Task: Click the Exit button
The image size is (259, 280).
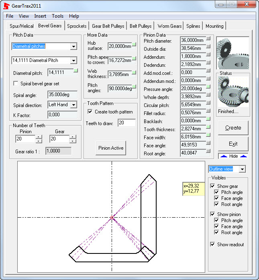Action: tap(233, 144)
